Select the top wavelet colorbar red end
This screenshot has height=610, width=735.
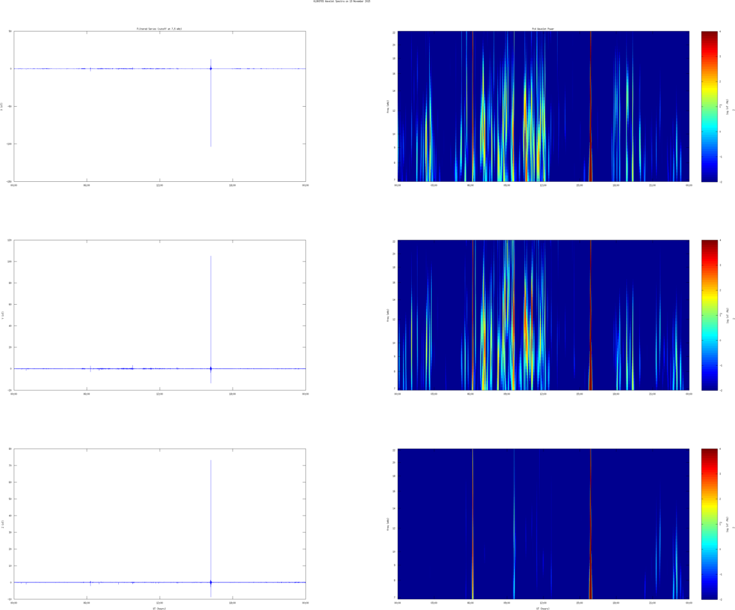coord(708,37)
